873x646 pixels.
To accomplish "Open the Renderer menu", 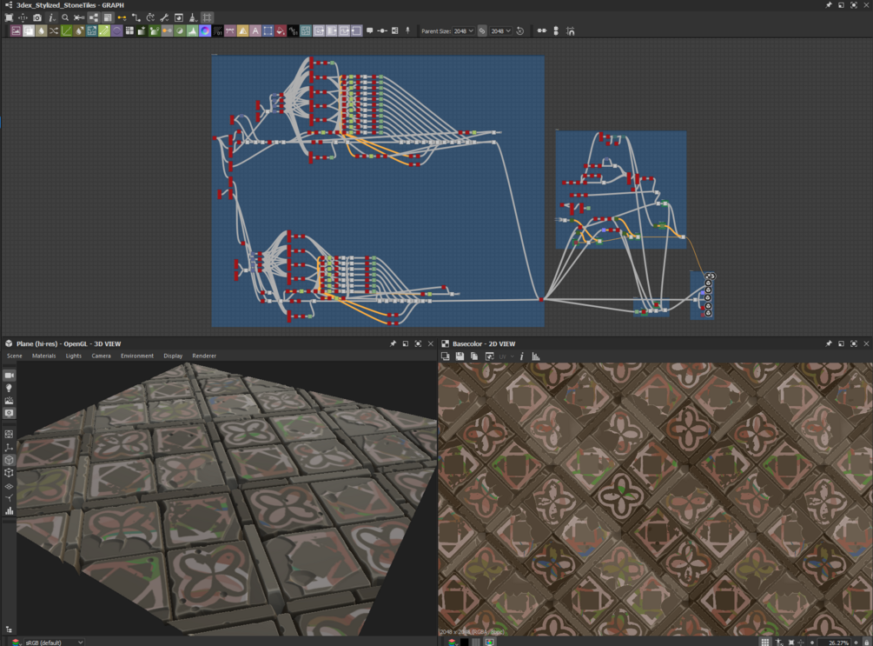I will (x=204, y=356).
